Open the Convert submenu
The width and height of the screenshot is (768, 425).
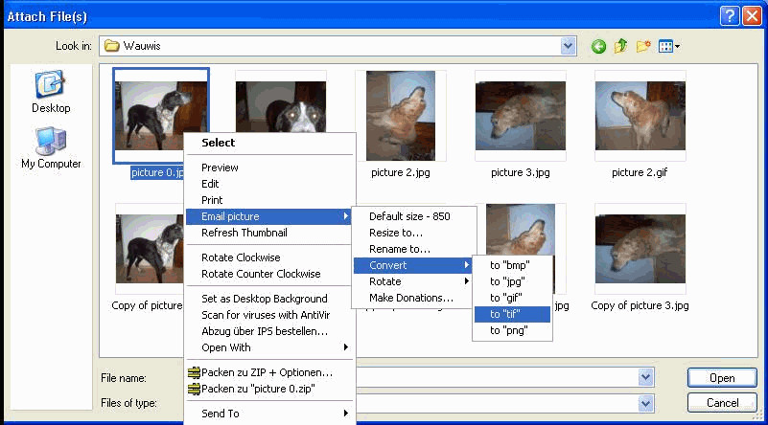click(413, 265)
